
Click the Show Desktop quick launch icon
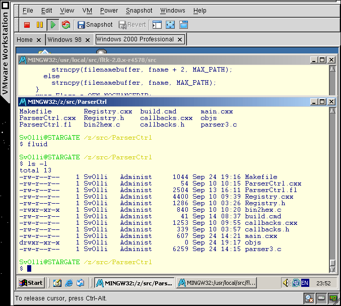click(x=57, y=283)
